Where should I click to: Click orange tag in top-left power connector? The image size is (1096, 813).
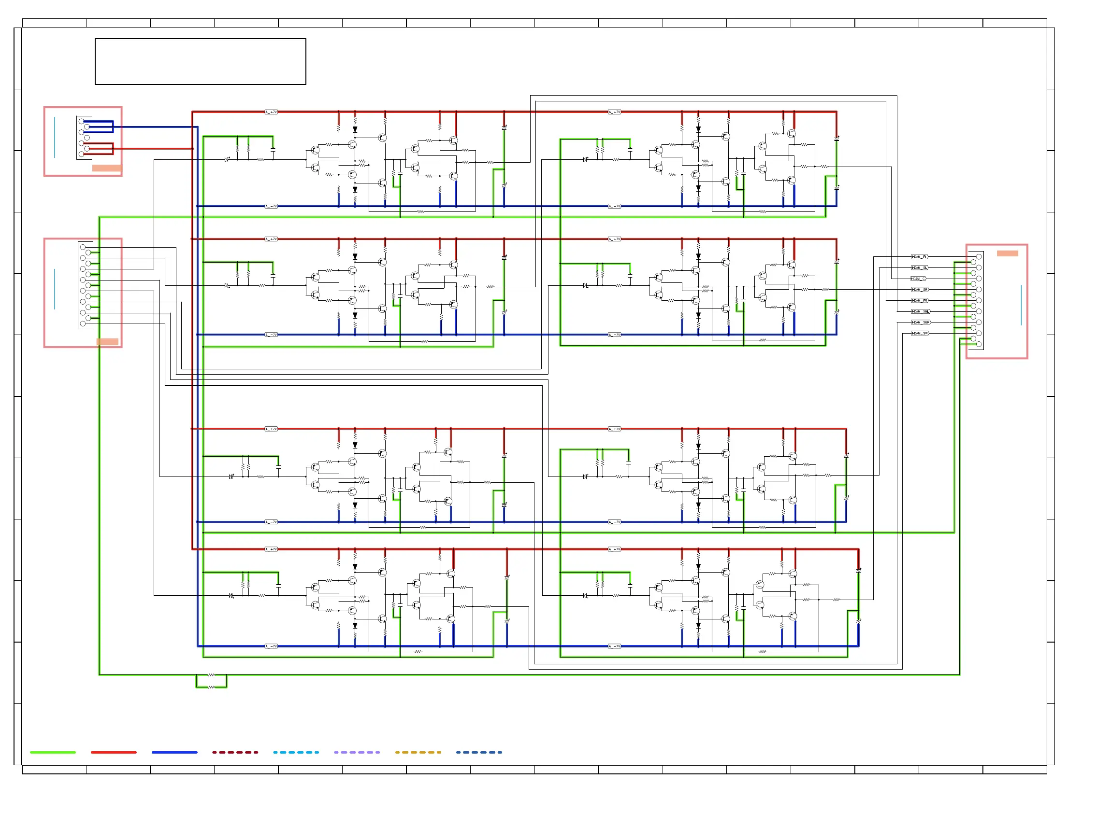pos(106,168)
